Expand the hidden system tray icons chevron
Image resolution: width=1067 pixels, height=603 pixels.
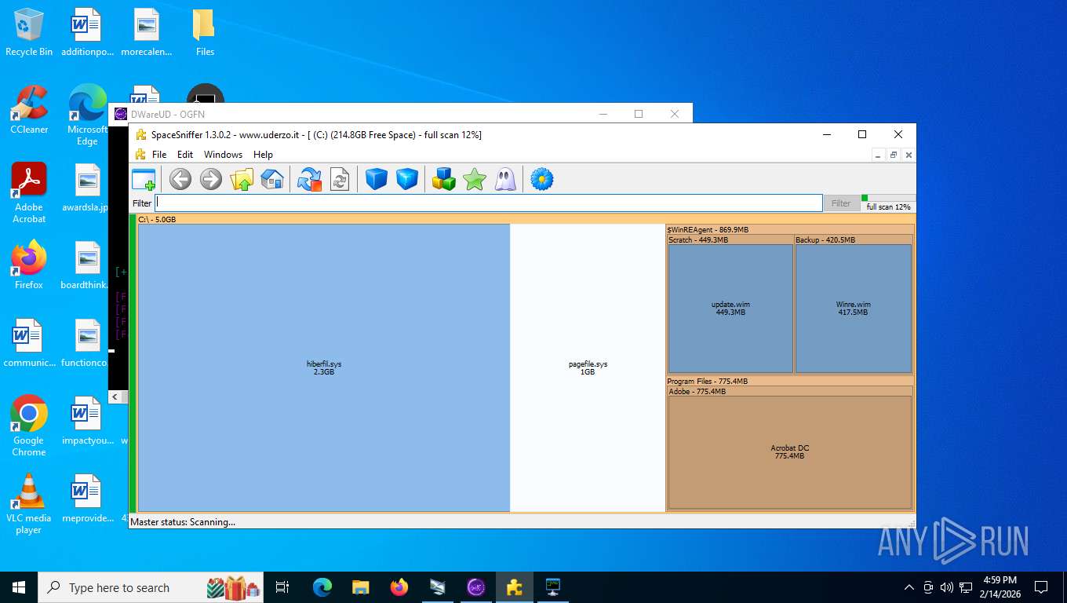coord(909,587)
